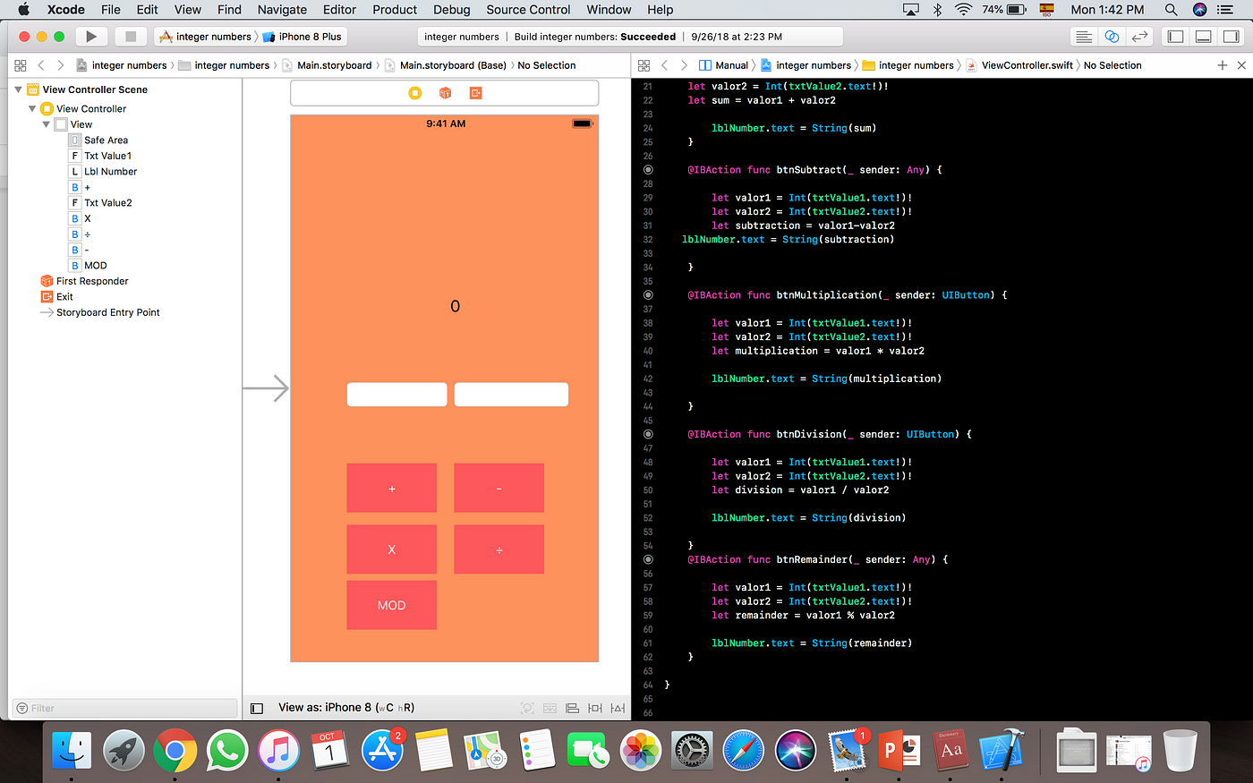Collapse the View Controller Scene group
1253x783 pixels.
pos(18,89)
